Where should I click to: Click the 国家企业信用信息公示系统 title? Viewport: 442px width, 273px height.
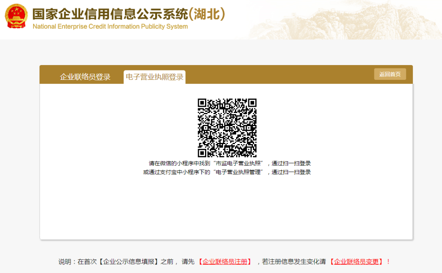click(x=129, y=14)
